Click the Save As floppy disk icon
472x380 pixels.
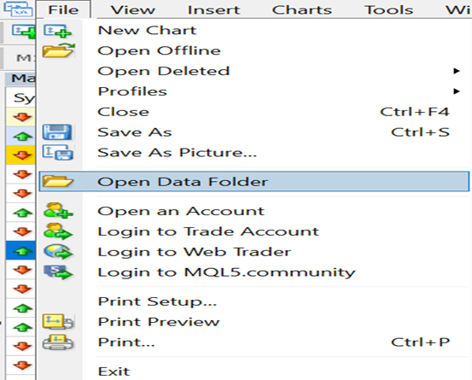57,132
